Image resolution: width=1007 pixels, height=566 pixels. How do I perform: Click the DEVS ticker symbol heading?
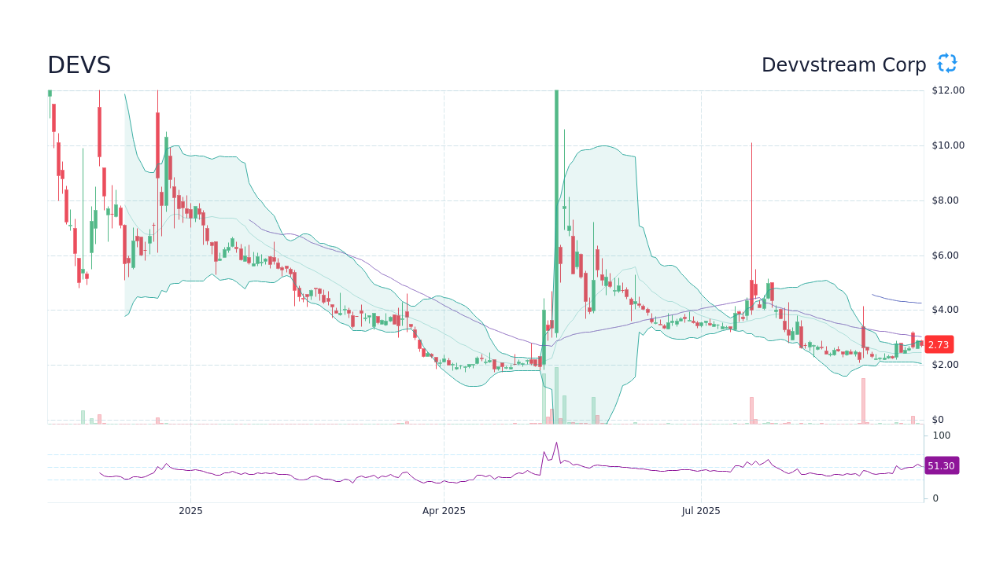click(x=78, y=65)
